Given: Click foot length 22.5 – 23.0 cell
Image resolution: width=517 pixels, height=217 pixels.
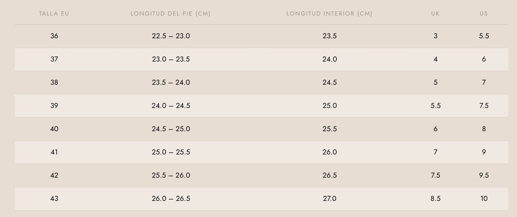Looking at the screenshot, I should click(171, 36).
